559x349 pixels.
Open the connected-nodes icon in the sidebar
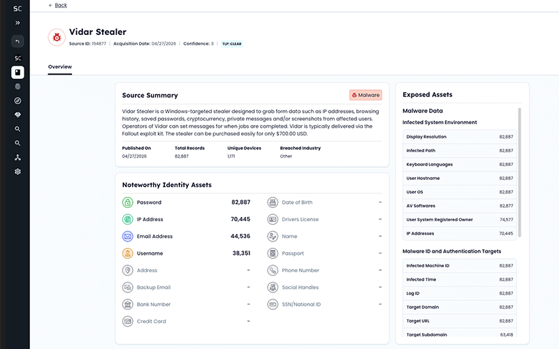click(x=17, y=158)
